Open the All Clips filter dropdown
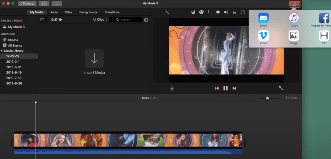Image resolution: width=331 pixels, height=159 pixels. pos(100,20)
